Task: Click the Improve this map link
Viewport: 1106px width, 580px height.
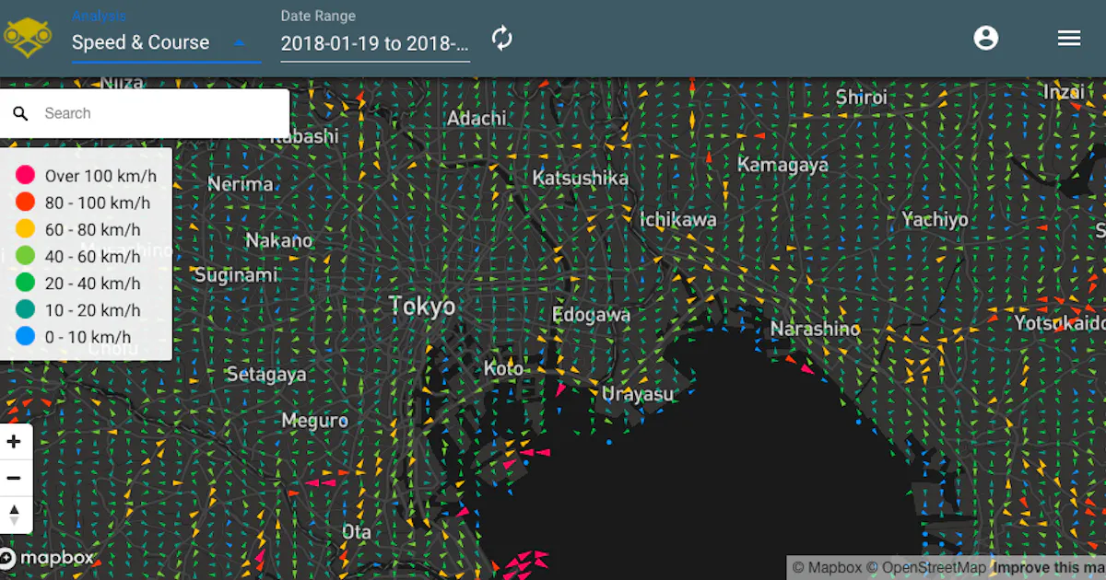Action: coord(1049,568)
